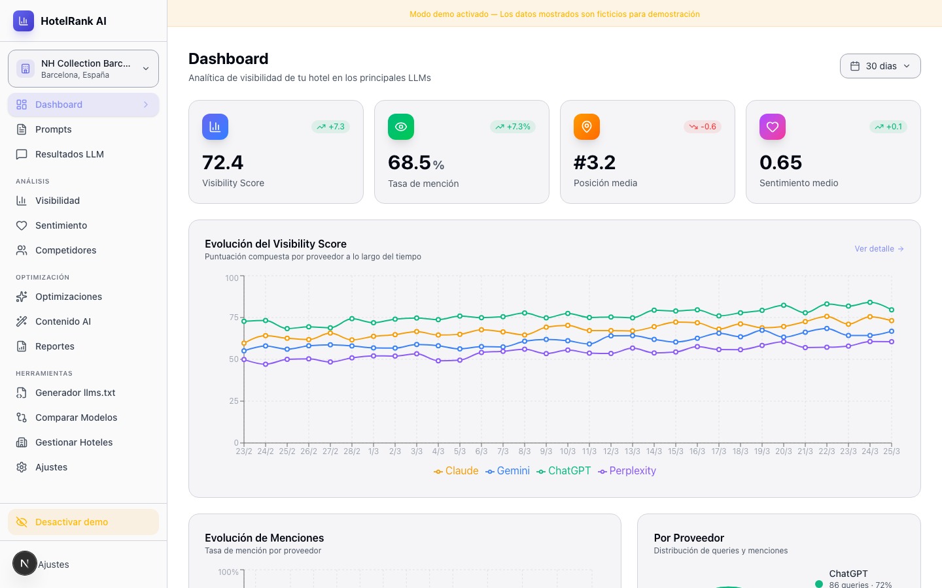Toggle Perplexity visibility in the legend
This screenshot has width=942, height=588.
[x=627, y=471]
